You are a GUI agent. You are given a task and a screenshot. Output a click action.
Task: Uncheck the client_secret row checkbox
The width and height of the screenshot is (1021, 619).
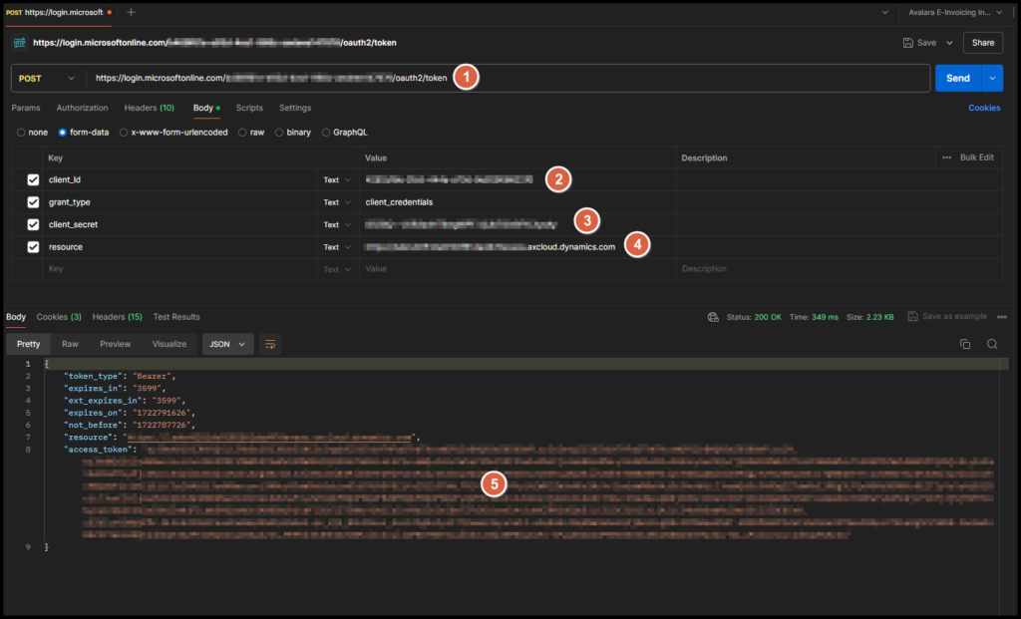pyautogui.click(x=33, y=224)
